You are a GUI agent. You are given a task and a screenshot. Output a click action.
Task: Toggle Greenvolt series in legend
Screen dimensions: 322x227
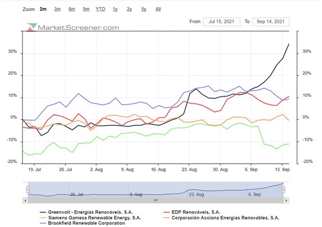point(90,212)
